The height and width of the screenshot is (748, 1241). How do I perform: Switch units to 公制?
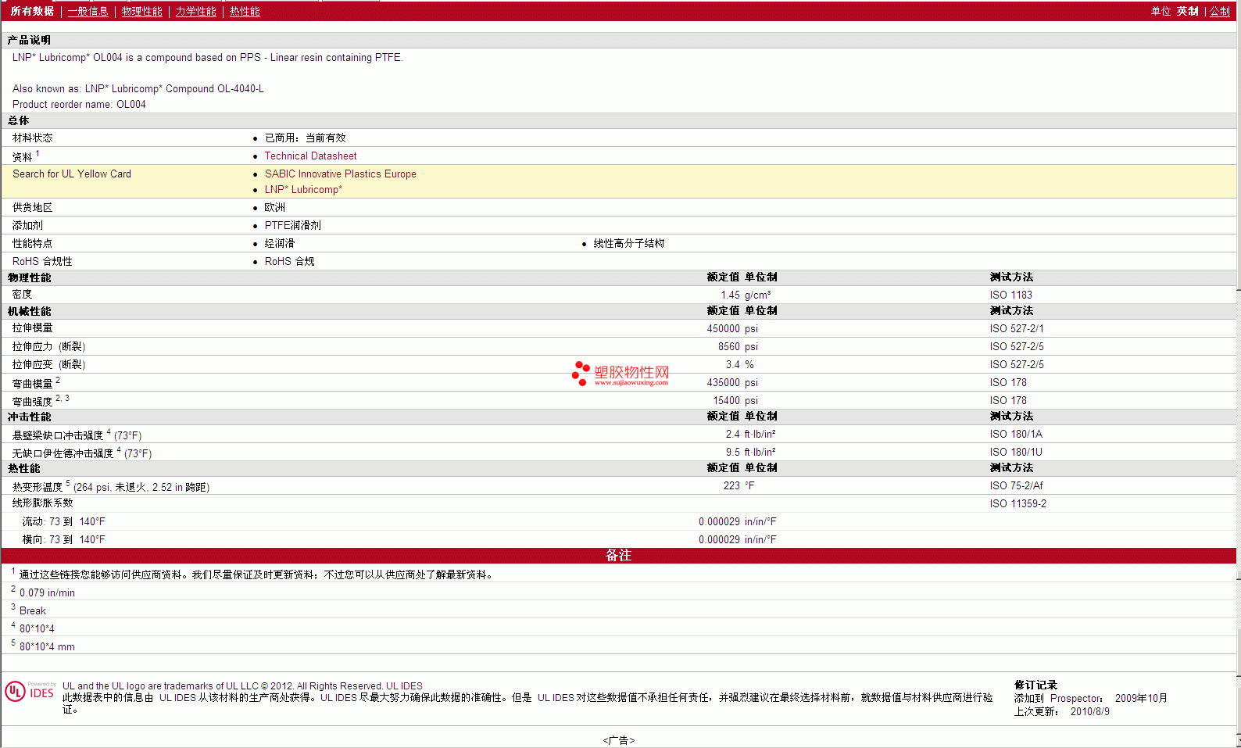pos(1220,11)
